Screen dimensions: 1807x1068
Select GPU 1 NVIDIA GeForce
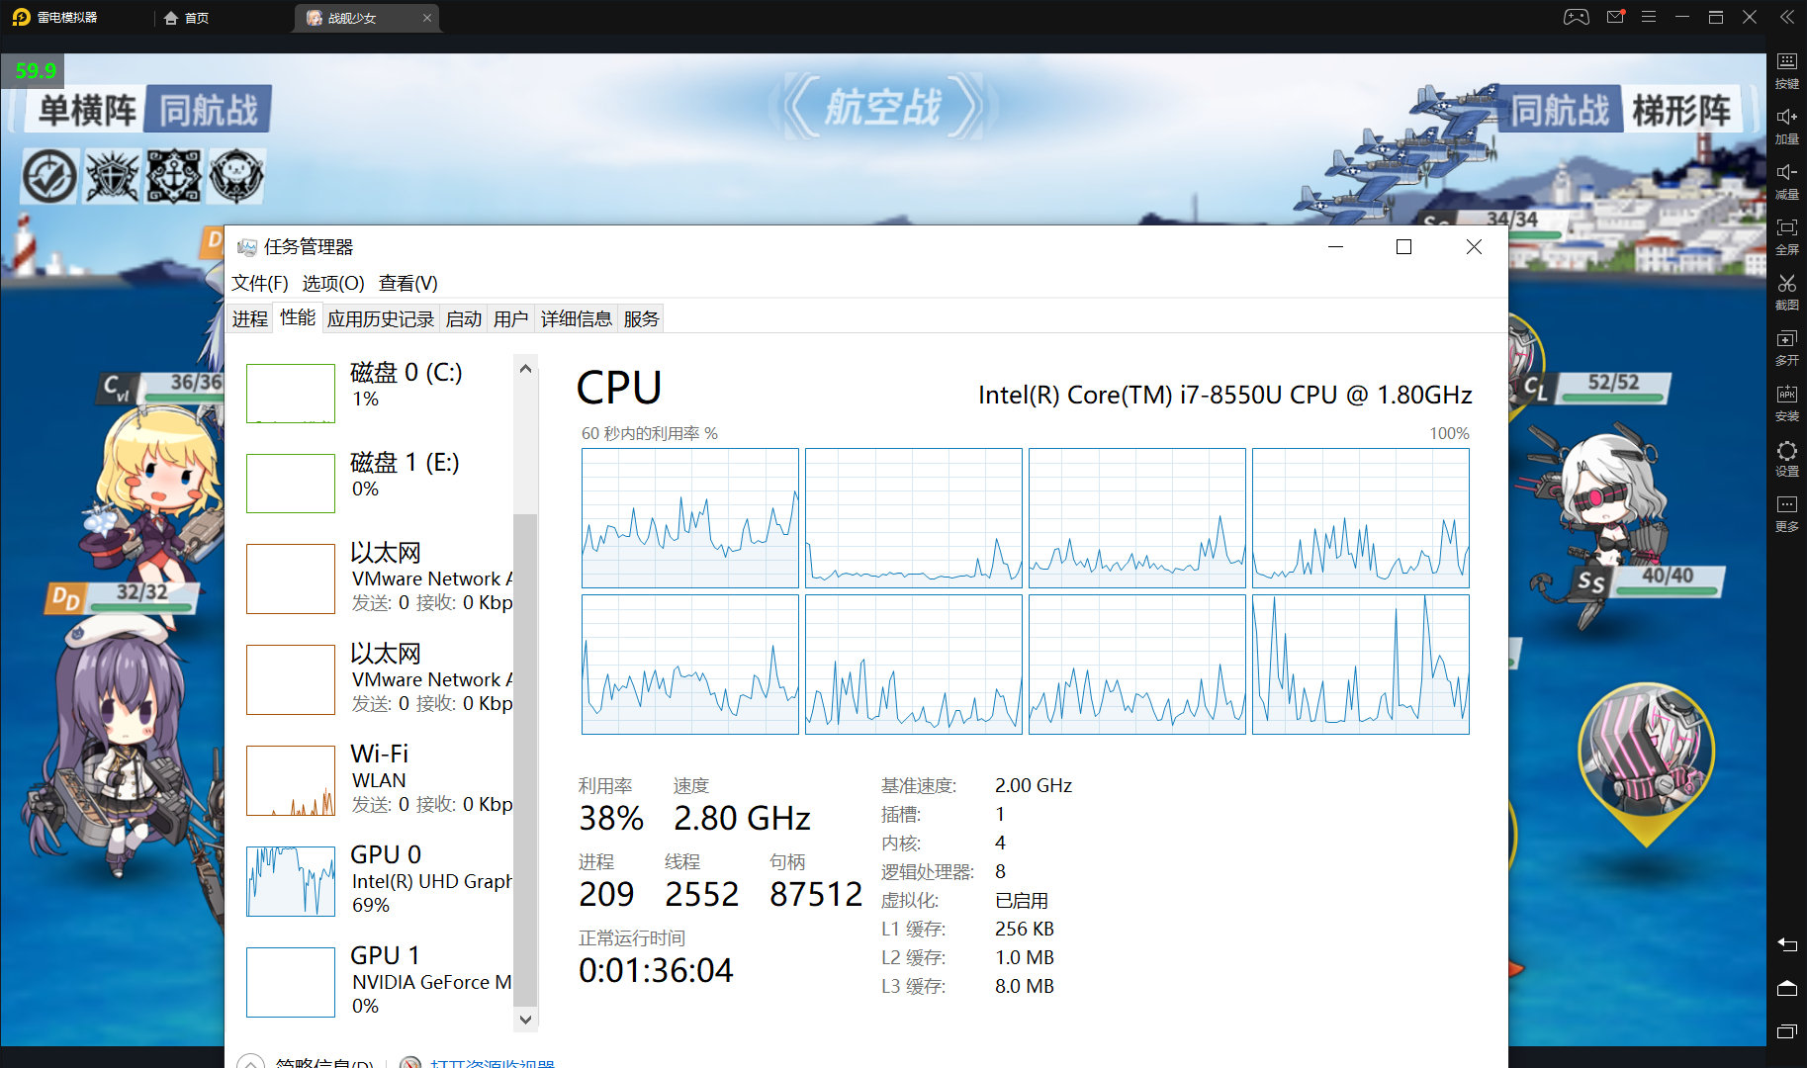coord(378,982)
